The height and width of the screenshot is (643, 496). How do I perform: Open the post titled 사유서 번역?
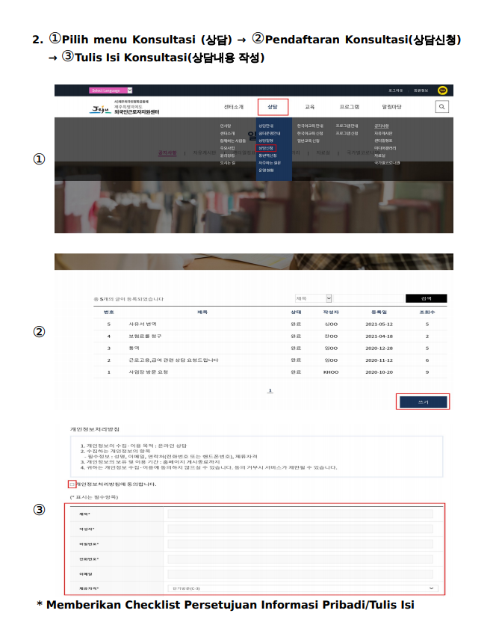coord(143,324)
